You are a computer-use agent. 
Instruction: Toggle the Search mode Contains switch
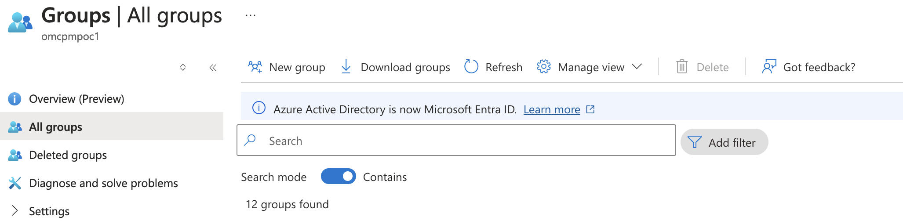tap(338, 177)
